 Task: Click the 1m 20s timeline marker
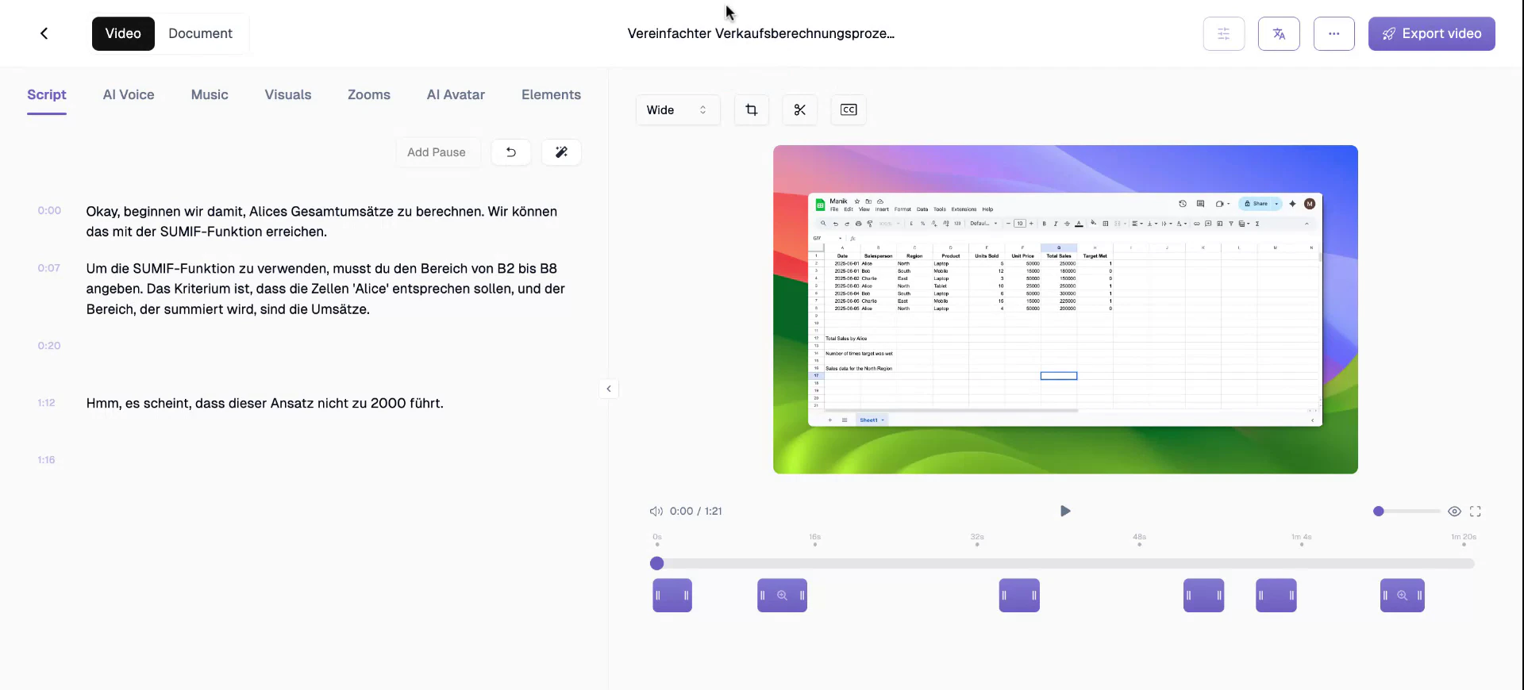(x=1464, y=540)
